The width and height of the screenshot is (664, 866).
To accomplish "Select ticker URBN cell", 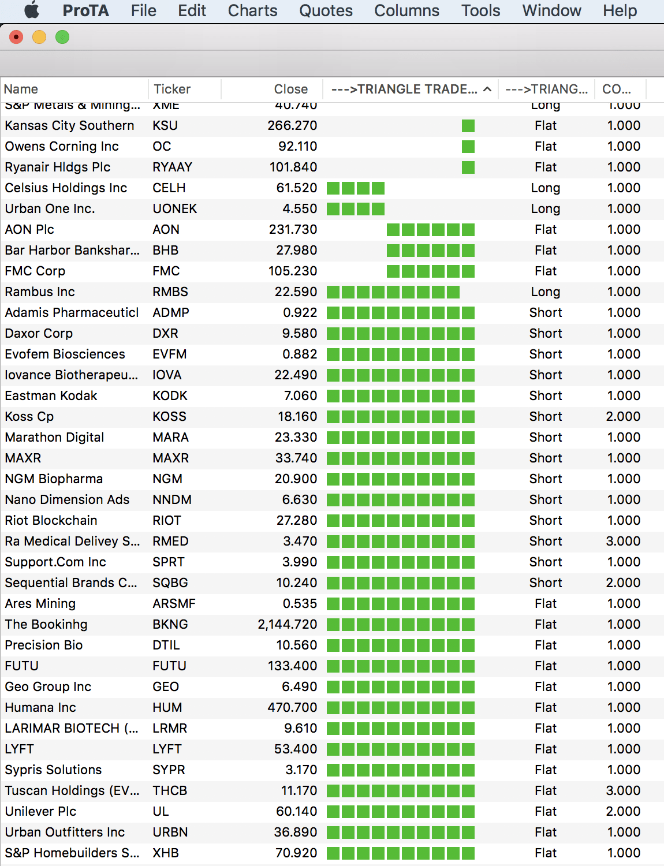I will click(170, 832).
